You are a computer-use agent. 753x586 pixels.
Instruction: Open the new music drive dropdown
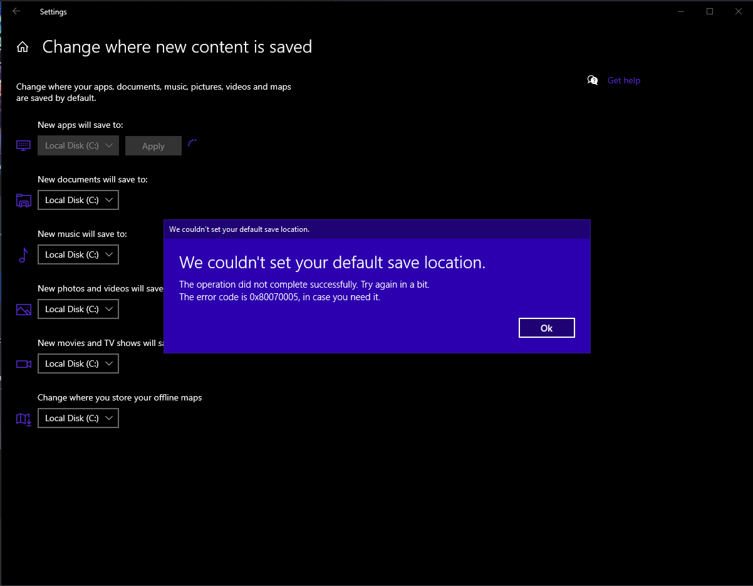coord(78,254)
